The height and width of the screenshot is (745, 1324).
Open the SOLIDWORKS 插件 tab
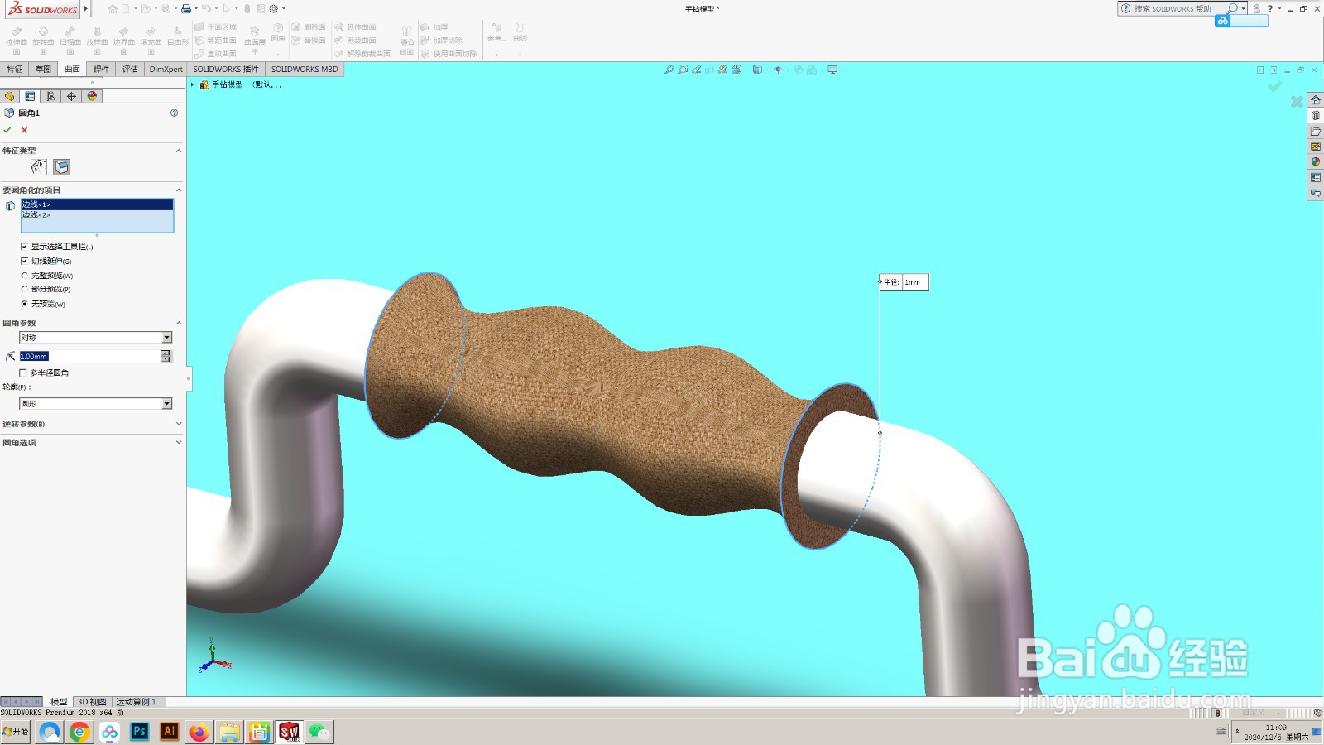point(226,70)
